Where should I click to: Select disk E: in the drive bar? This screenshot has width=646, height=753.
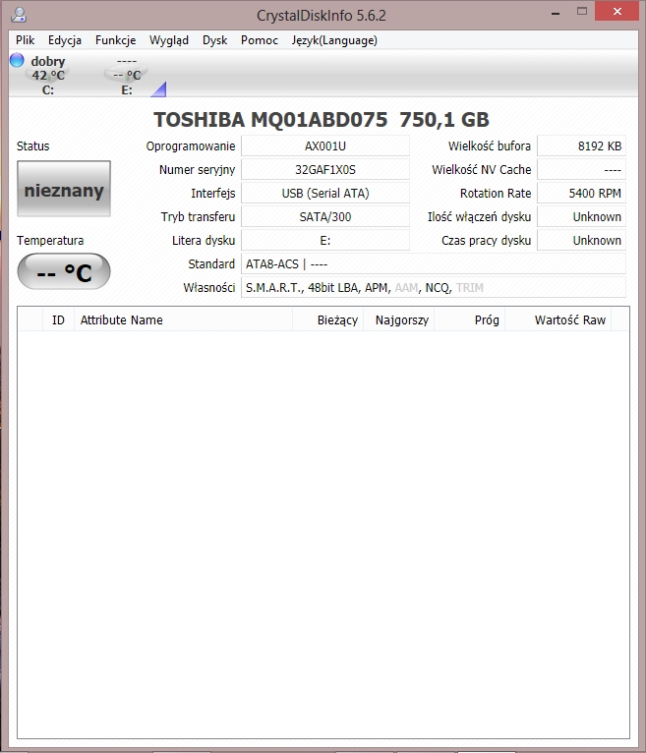pos(127,75)
